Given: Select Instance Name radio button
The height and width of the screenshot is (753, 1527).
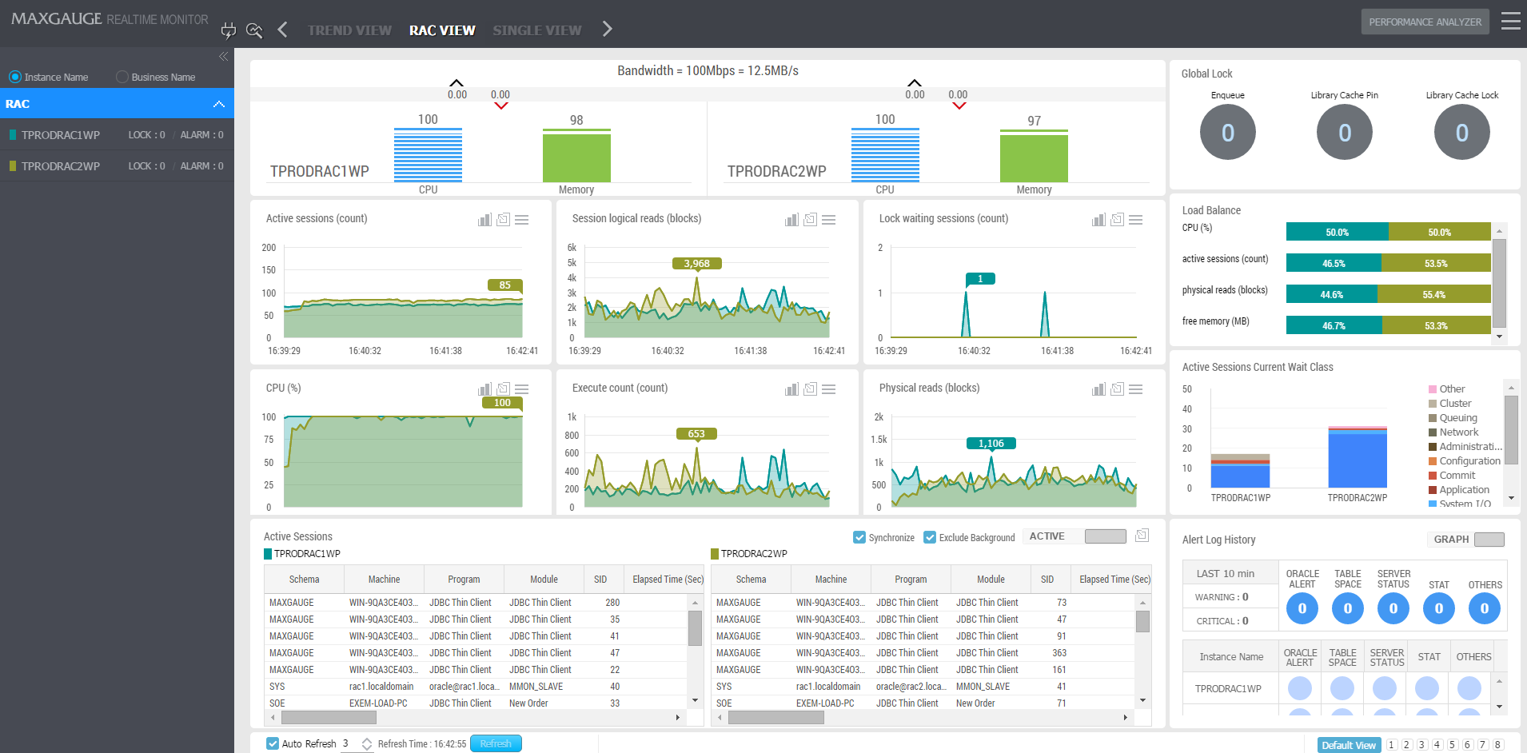Looking at the screenshot, I should pos(15,77).
